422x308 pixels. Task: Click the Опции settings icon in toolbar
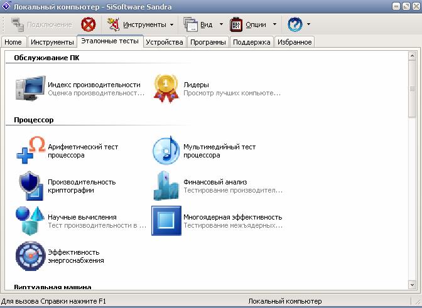click(236, 24)
